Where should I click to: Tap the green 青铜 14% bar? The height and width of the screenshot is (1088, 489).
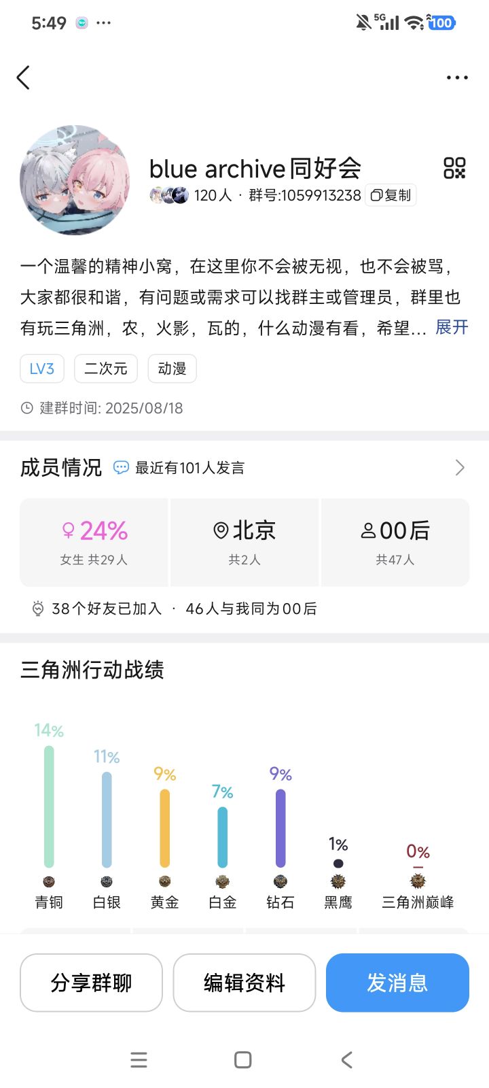point(49,806)
